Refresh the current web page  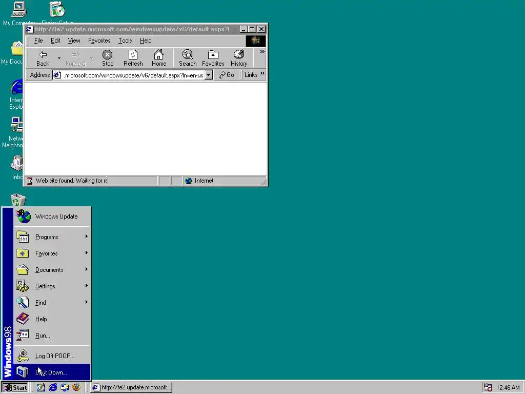(133, 58)
